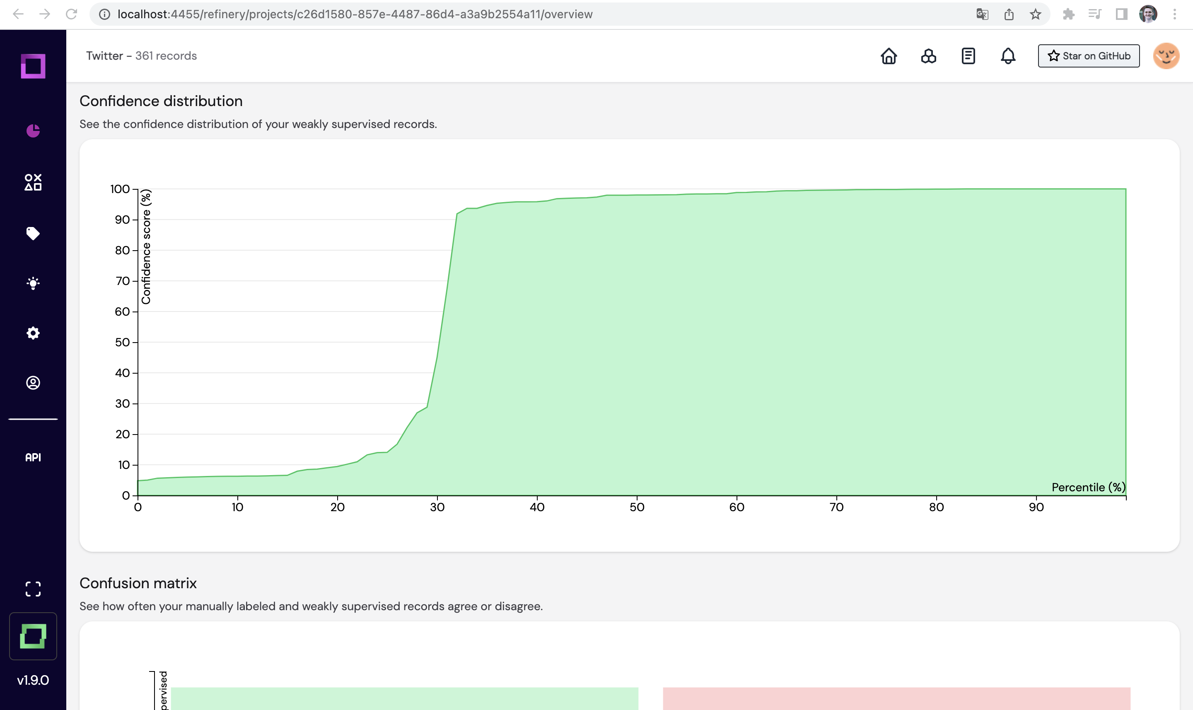Bookmark page with star icon in address bar
The height and width of the screenshot is (710, 1193).
[x=1035, y=14]
